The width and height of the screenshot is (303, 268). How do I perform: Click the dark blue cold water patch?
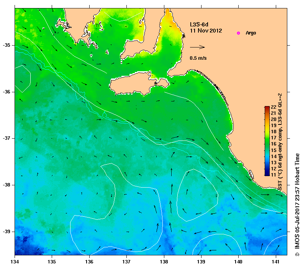click(27, 246)
